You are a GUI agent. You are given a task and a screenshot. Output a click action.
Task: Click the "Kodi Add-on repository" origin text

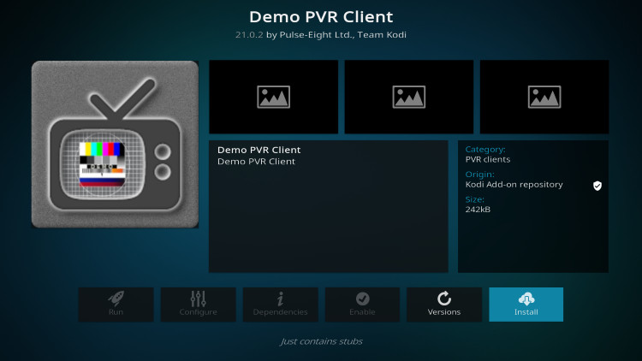(514, 185)
